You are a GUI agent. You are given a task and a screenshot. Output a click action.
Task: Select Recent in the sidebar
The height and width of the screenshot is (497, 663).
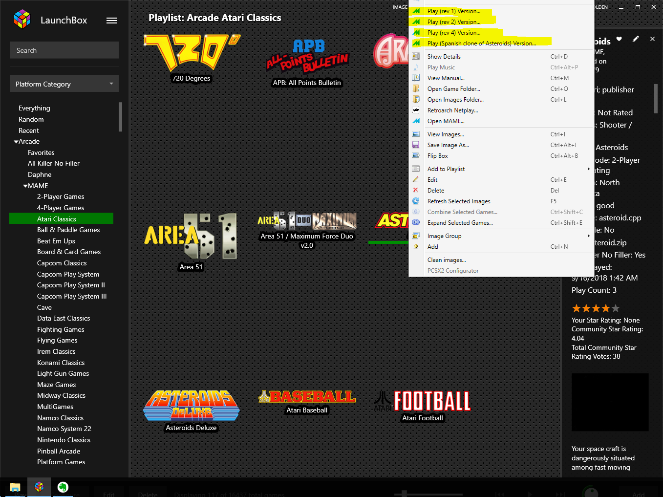[x=29, y=130]
